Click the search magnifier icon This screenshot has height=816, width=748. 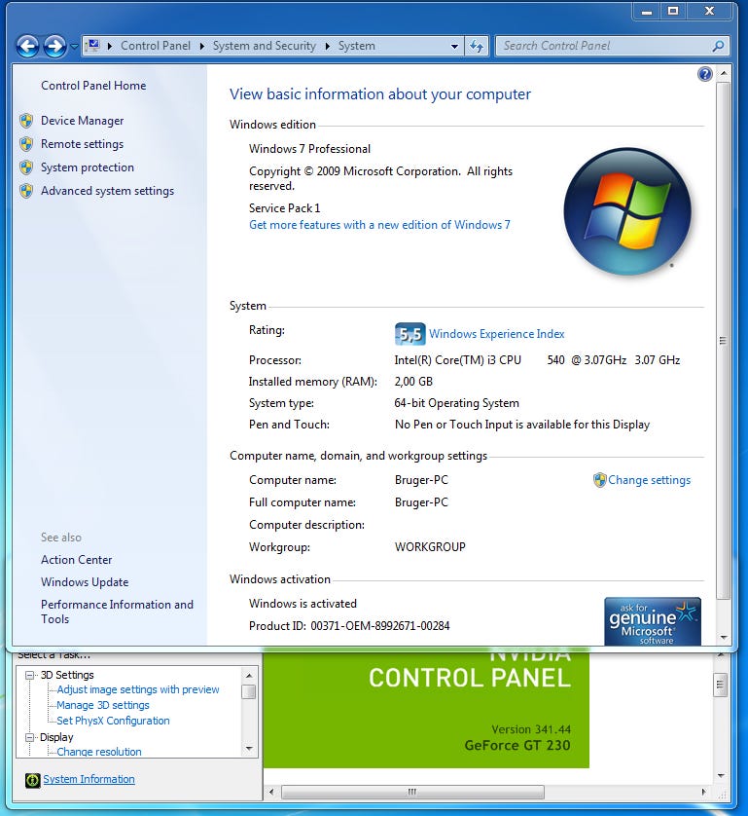719,47
